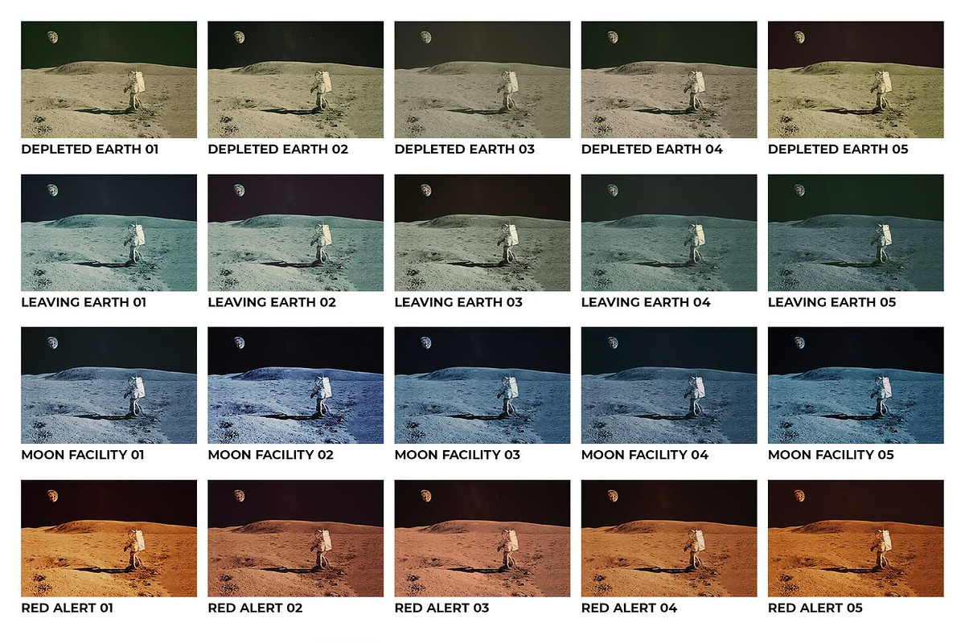Click the 'RED ALERT 03' caption text
Viewport: 965px width, 643px height.
(442, 608)
